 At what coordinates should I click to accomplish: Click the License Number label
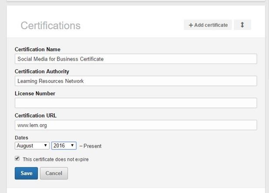[x=35, y=93]
